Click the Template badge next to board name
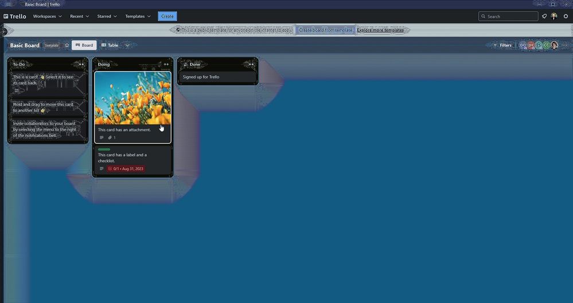 (52, 46)
